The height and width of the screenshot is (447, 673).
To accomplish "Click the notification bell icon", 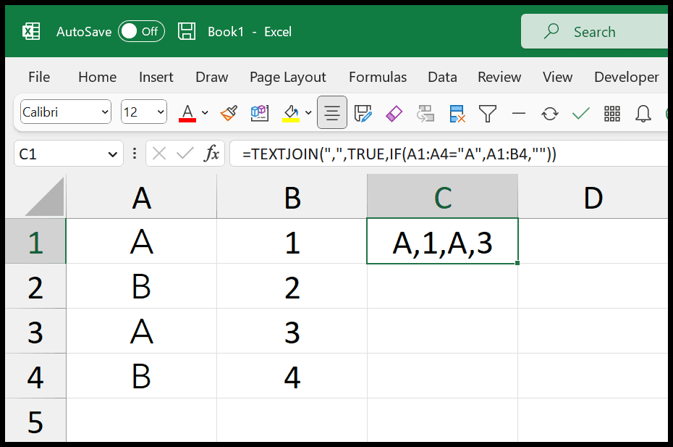I will 643,114.
